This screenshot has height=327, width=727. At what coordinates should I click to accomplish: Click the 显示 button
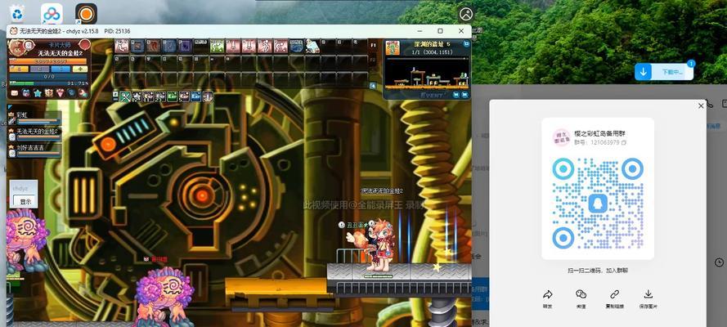[25, 201]
